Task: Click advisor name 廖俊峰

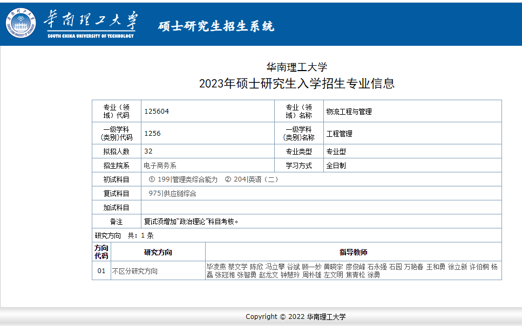Action: [356, 267]
